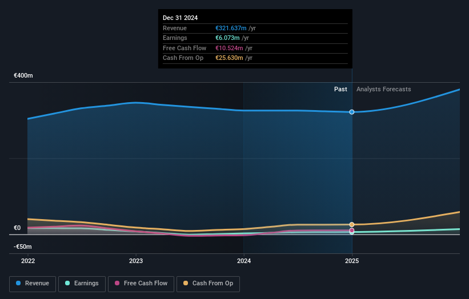This screenshot has height=299, width=469.
Task: Click the Free Cash Flow label in tooltip
Action: click(x=185, y=48)
